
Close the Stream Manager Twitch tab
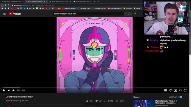click(94, 2)
